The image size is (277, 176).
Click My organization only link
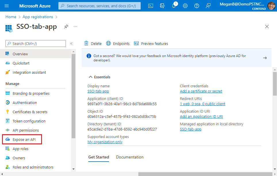coord(105,142)
